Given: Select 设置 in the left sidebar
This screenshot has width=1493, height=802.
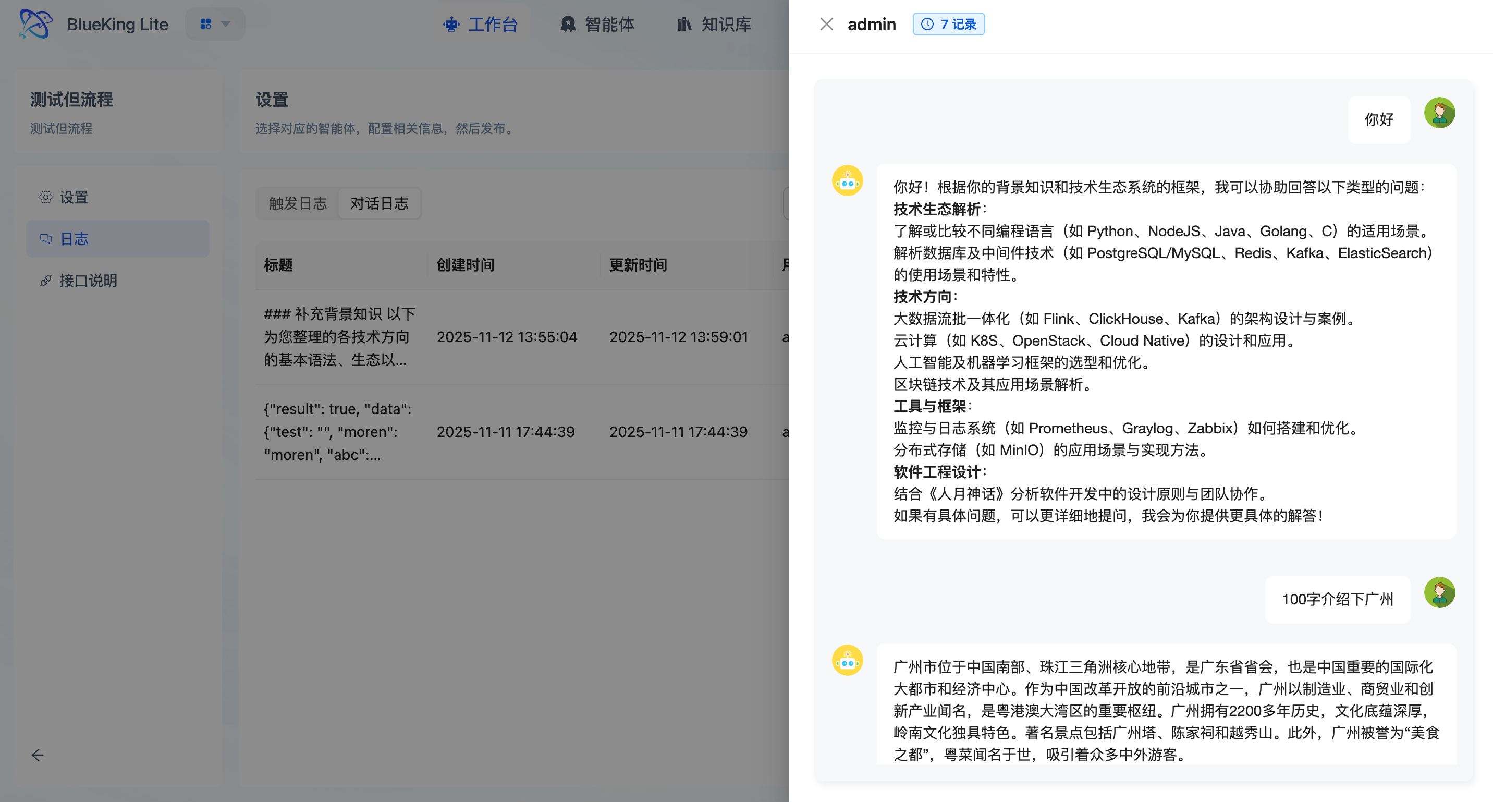Looking at the screenshot, I should (74, 197).
